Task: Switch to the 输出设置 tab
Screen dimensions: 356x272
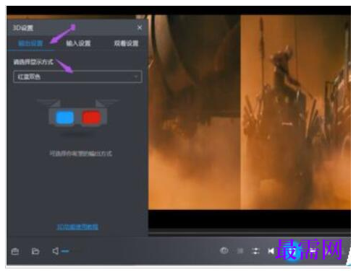Action: click(x=30, y=43)
